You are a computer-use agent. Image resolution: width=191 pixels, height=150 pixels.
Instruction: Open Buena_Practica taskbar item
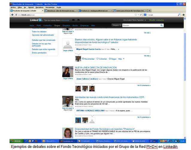tap(104, 141)
